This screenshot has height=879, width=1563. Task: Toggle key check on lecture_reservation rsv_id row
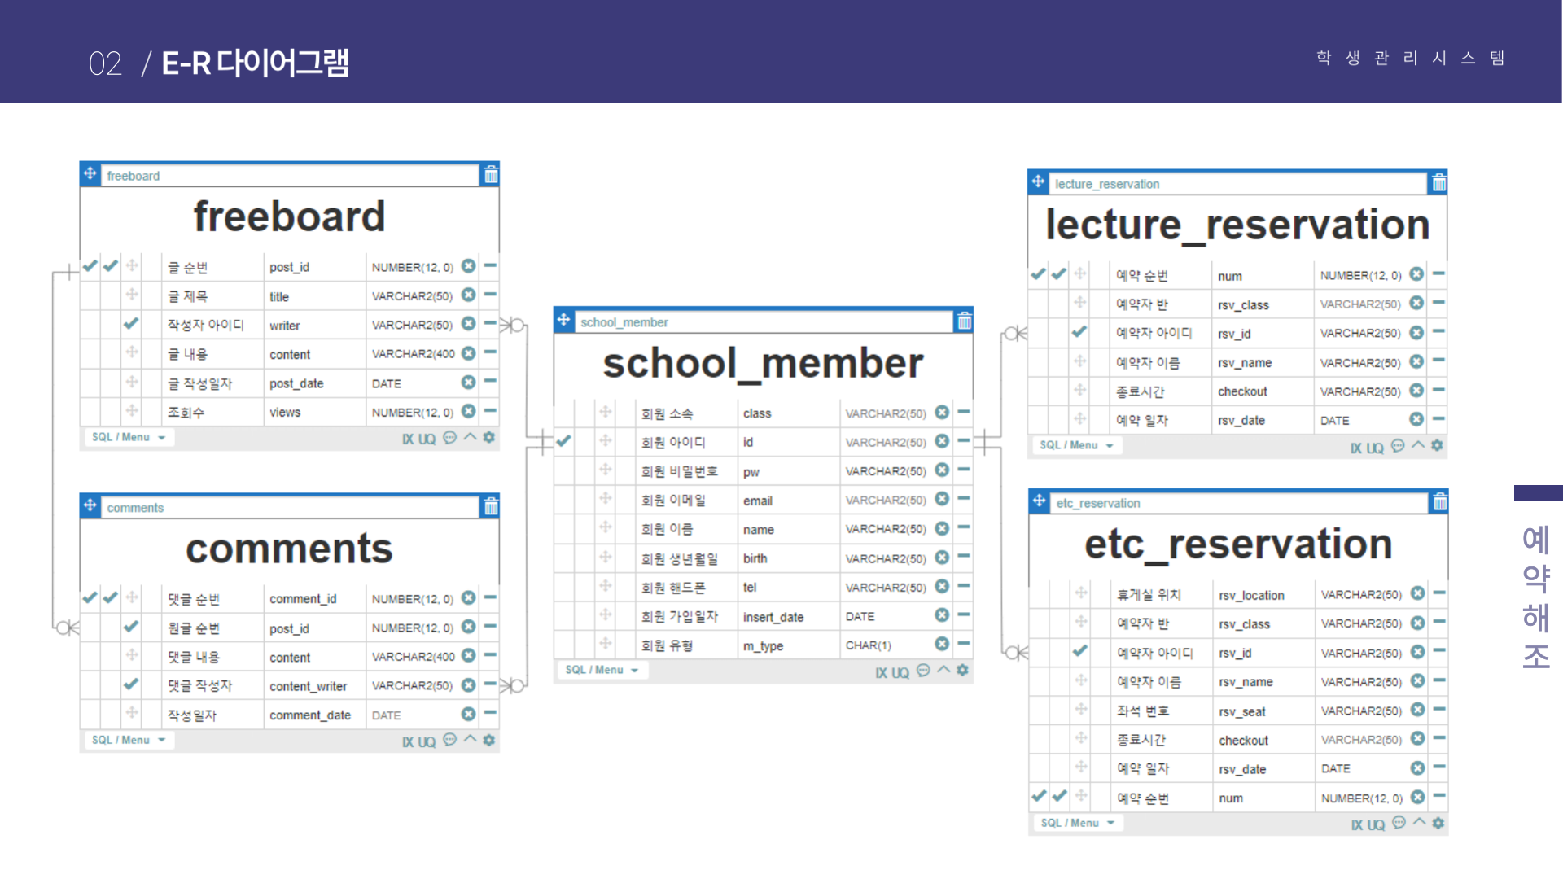tap(1079, 332)
